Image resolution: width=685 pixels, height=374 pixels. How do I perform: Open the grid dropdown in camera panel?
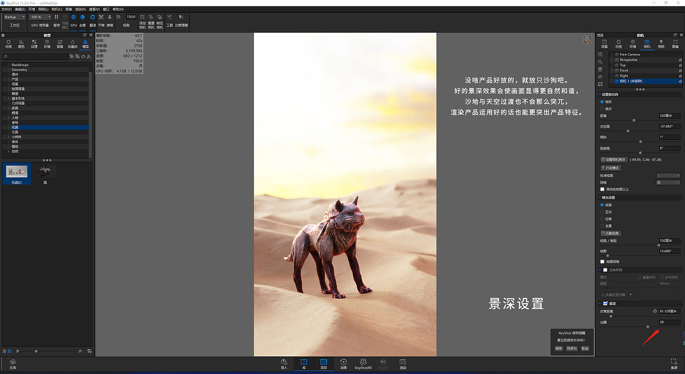[x=668, y=182]
